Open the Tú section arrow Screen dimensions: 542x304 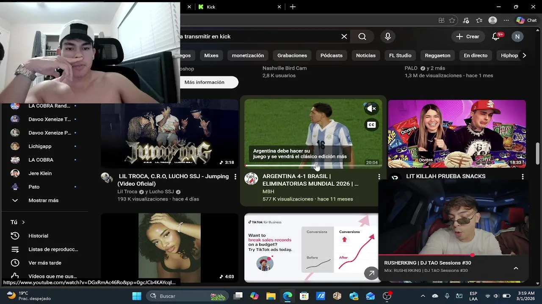click(x=23, y=222)
